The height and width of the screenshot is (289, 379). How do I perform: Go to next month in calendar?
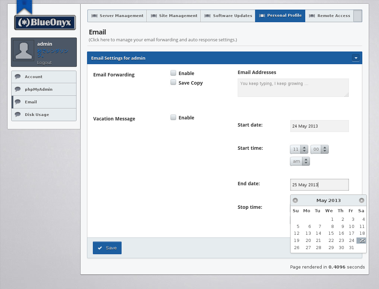(361, 201)
